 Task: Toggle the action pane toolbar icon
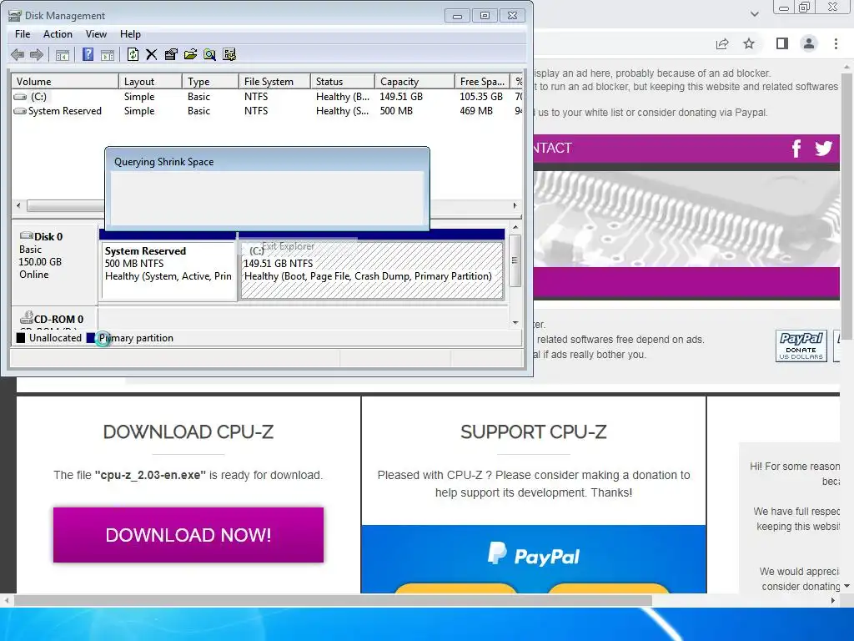tap(108, 54)
